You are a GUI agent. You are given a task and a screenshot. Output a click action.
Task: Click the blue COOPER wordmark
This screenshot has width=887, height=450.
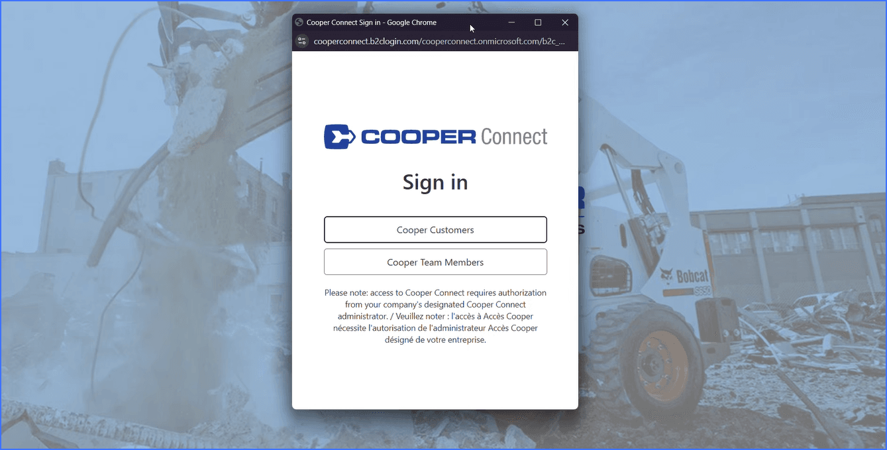point(419,137)
